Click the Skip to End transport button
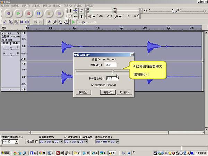208x156 pixels. point(59,14)
